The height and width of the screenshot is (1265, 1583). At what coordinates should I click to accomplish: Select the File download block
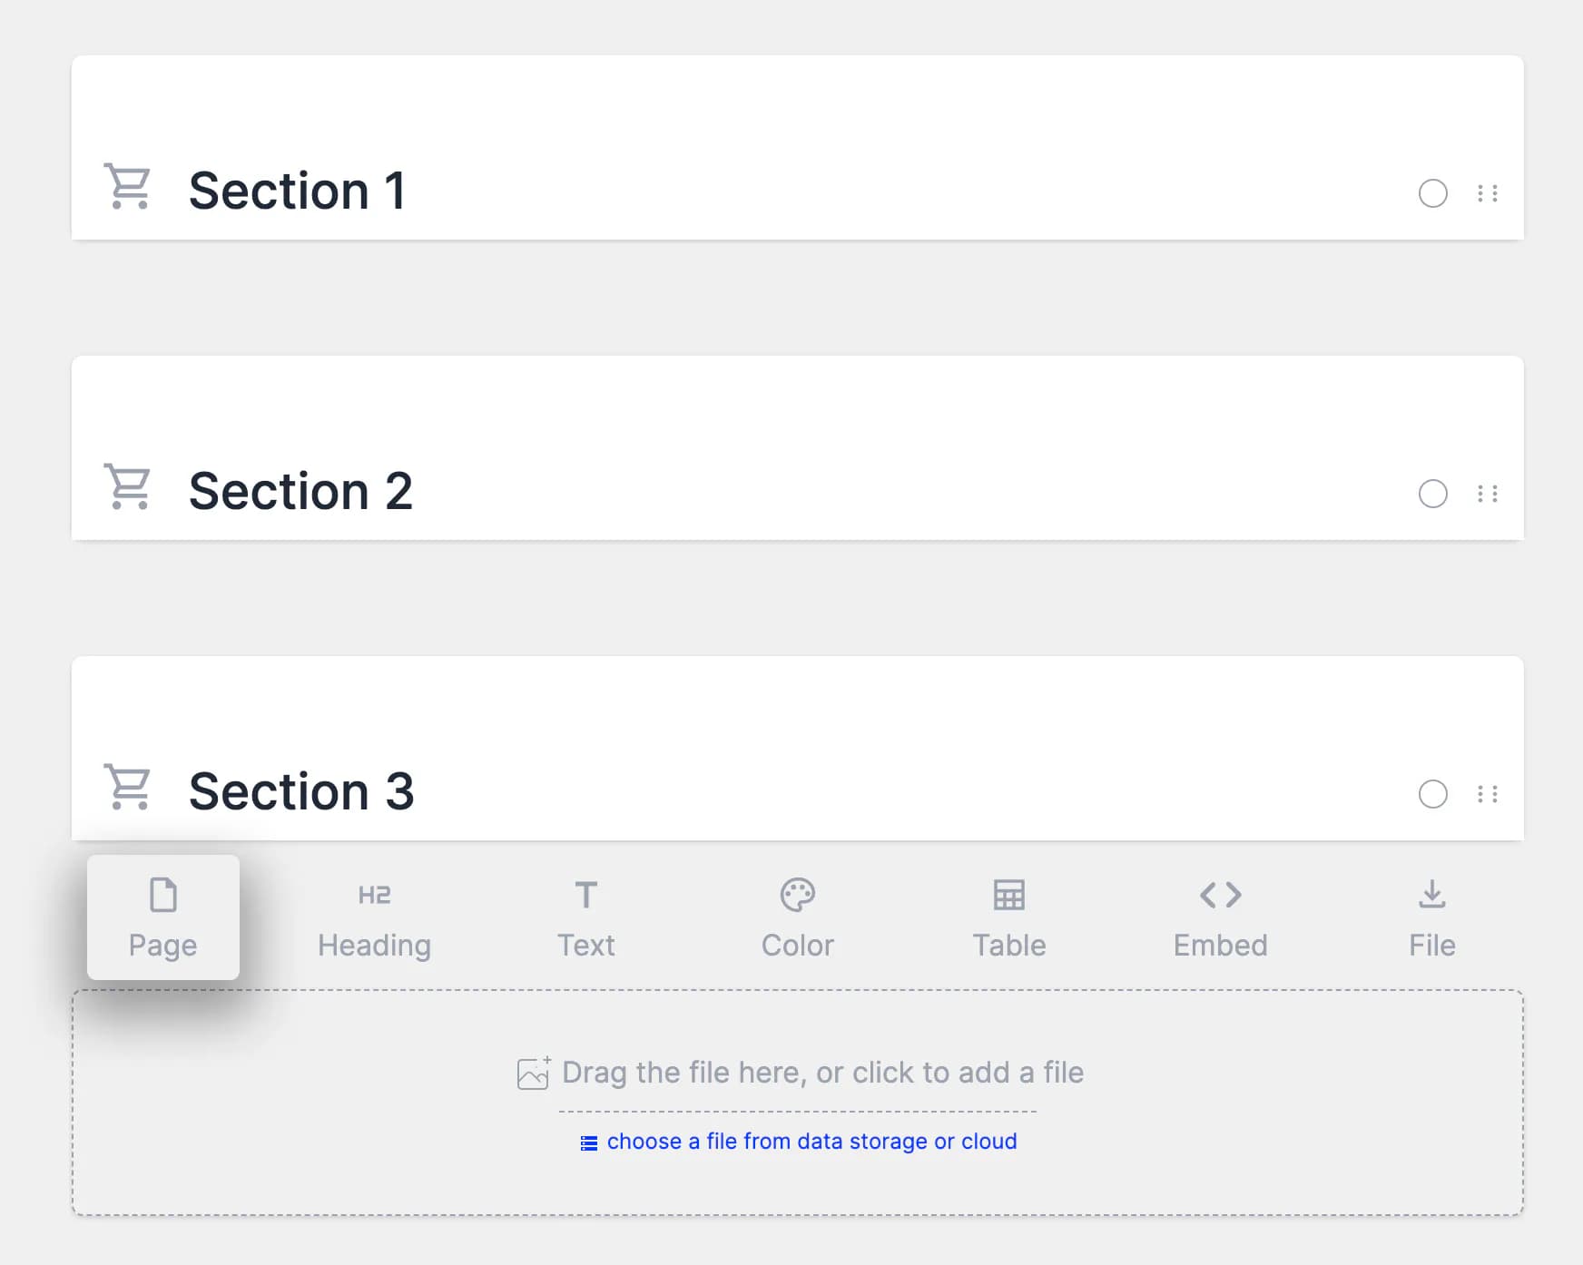coord(1432,917)
